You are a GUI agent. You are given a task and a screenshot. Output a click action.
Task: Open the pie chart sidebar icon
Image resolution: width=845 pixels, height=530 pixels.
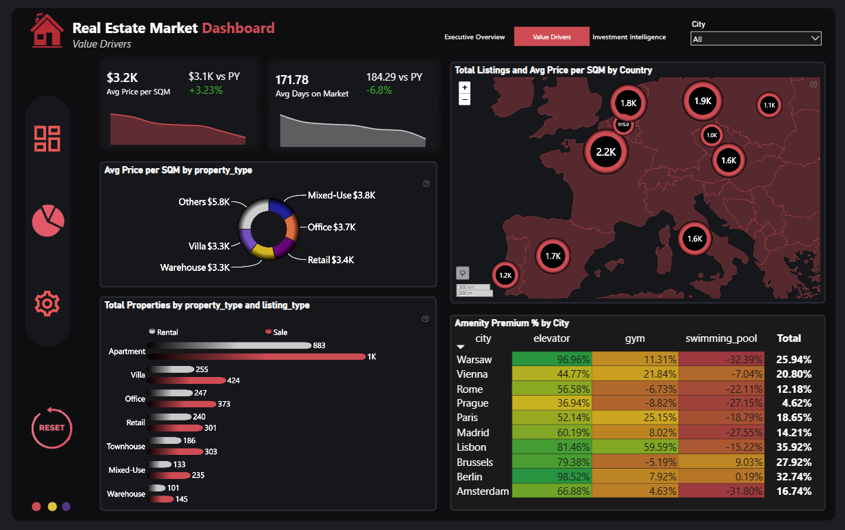point(48,221)
